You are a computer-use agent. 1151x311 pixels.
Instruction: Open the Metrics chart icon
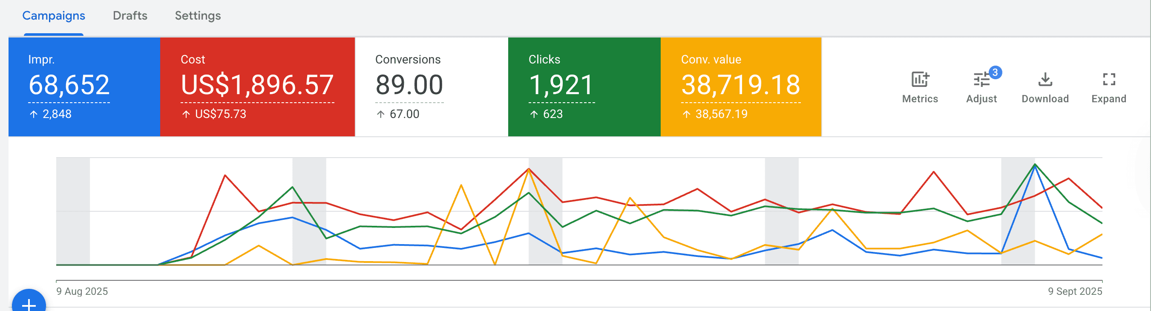[920, 80]
